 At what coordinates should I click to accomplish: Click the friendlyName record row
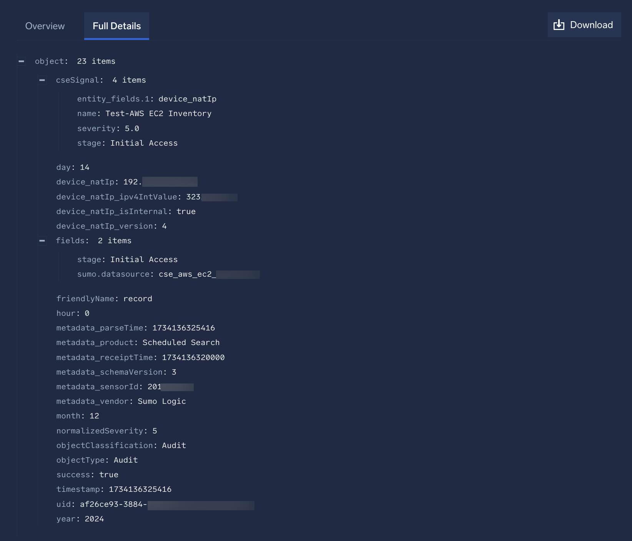104,299
